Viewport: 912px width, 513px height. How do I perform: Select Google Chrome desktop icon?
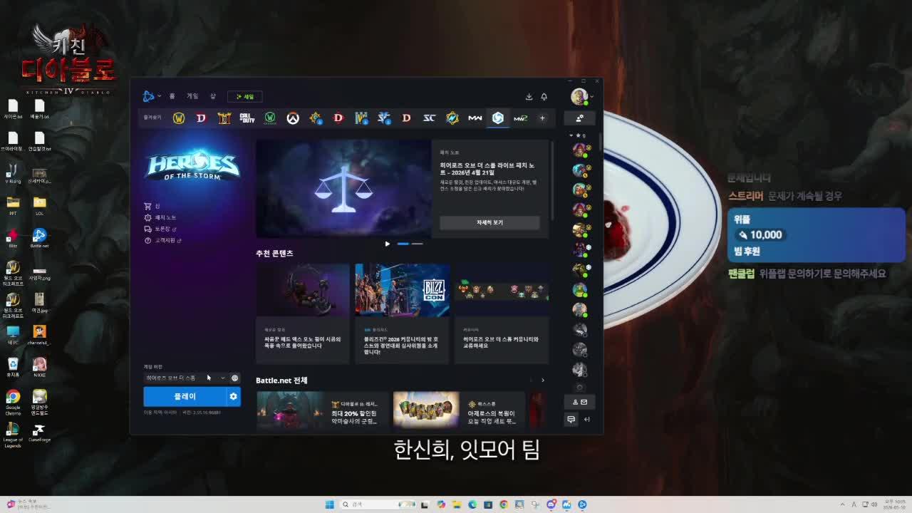[x=13, y=403]
